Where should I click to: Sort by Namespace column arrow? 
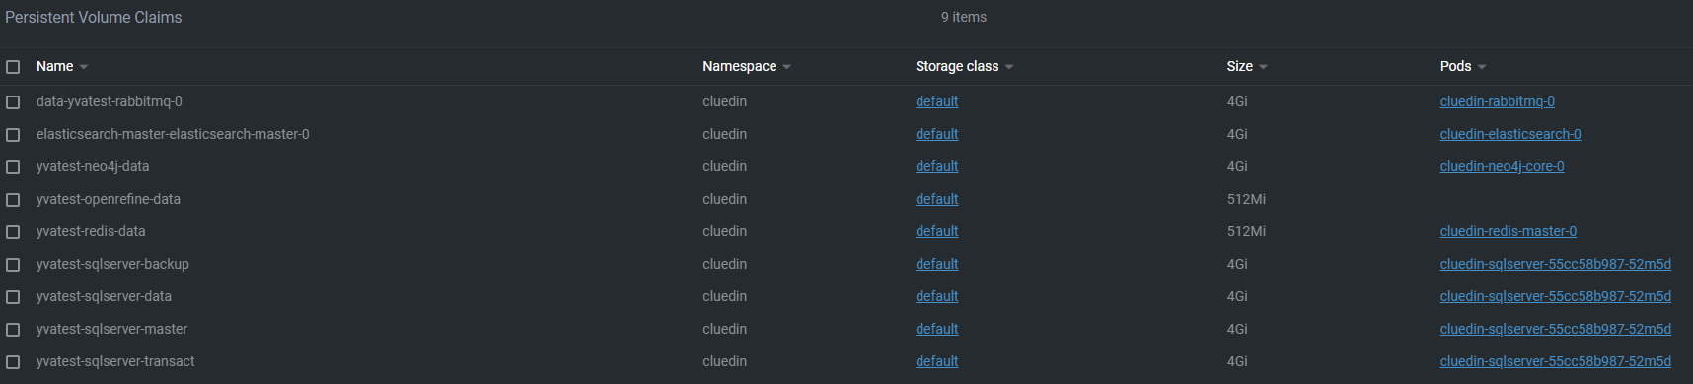(786, 67)
